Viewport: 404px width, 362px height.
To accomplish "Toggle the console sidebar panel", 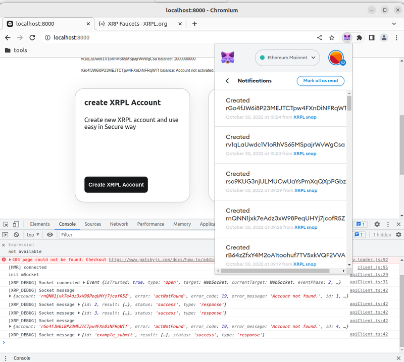I will (x=5, y=235).
